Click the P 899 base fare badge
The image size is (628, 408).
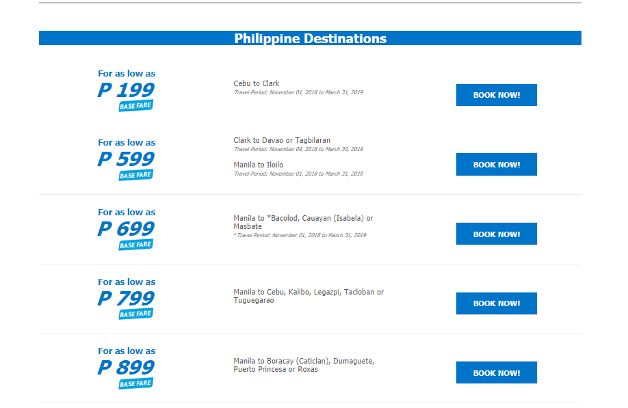[135, 383]
